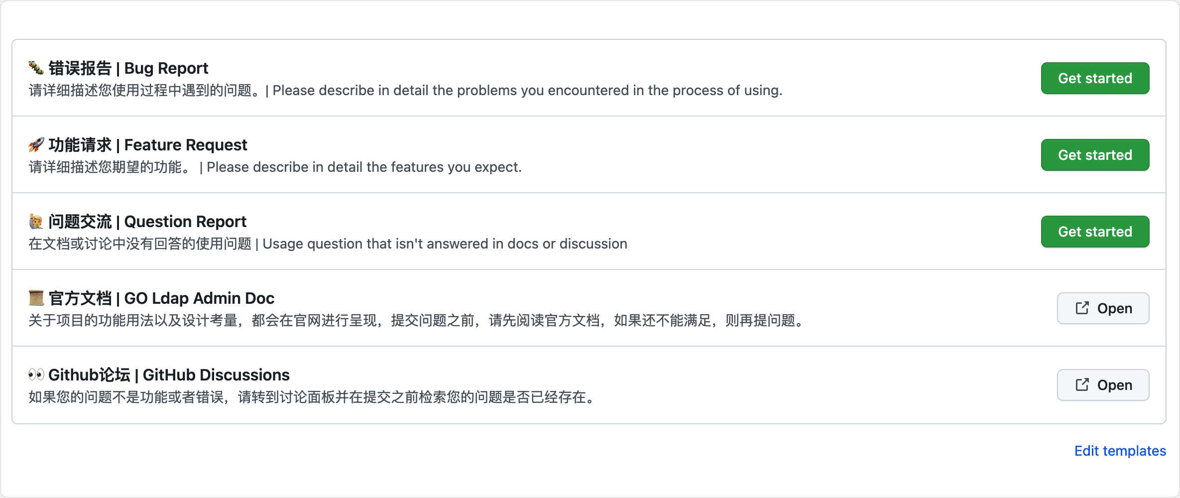Select the 错误报告 | Bug Report title

[x=128, y=68]
